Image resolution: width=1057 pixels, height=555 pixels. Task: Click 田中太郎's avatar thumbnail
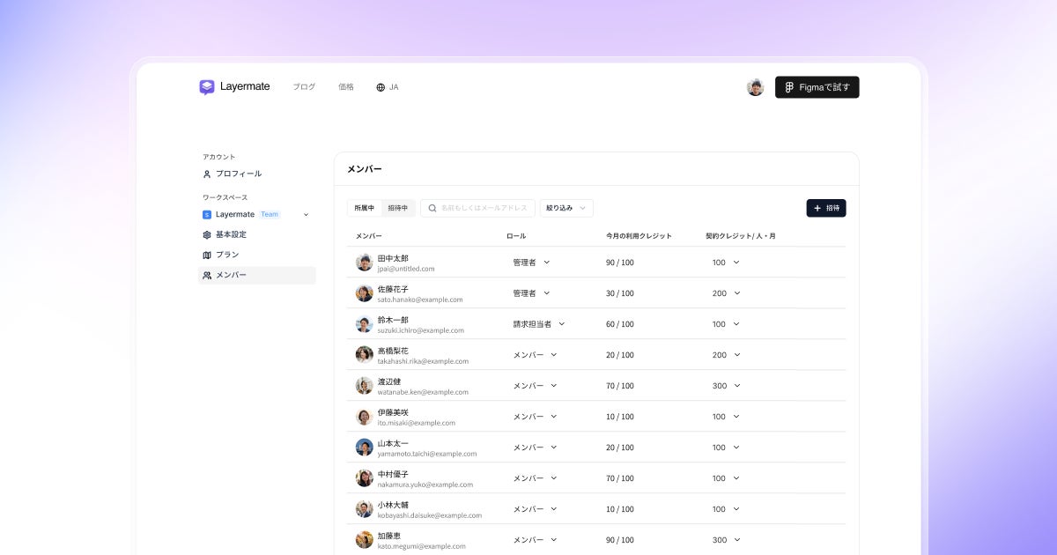pos(365,263)
